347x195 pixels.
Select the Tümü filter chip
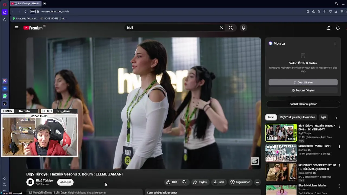coord(271,117)
